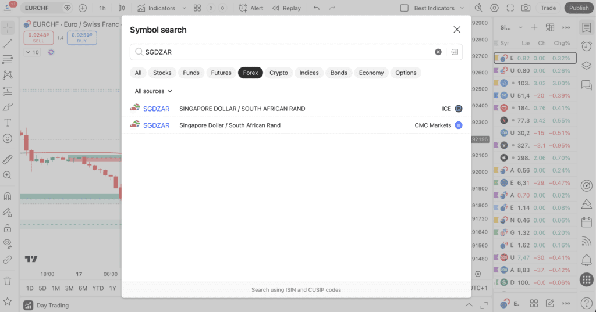Viewport: 596px width, 312px height.
Task: Filter results by Crypto
Action: [279, 73]
